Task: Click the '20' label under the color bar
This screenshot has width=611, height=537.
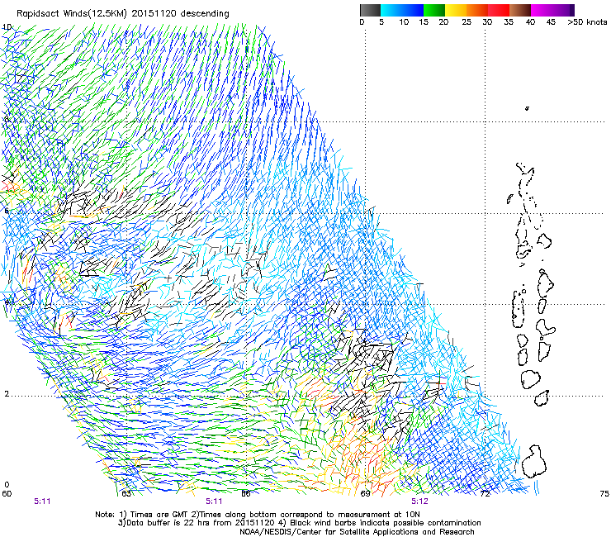Action: click(x=443, y=22)
